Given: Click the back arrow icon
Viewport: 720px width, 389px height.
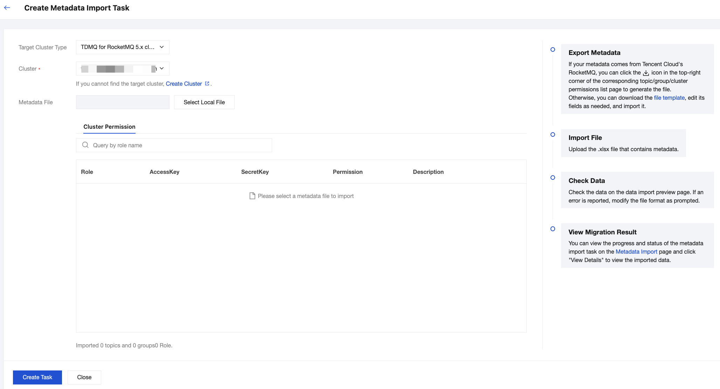Looking at the screenshot, I should pyautogui.click(x=7, y=8).
